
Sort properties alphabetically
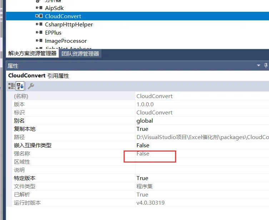pyautogui.click(x=20, y=86)
